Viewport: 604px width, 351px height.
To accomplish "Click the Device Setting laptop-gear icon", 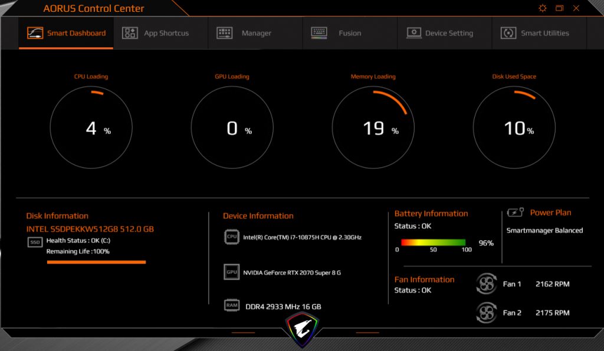I will pyautogui.click(x=413, y=33).
